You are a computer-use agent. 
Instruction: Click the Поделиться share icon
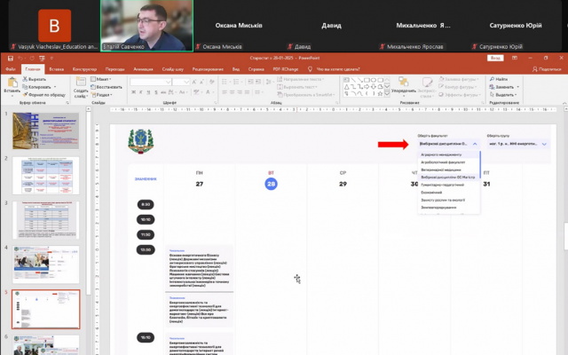click(x=548, y=68)
